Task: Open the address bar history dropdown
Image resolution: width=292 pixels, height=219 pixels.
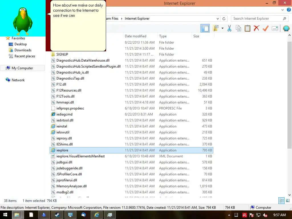Action: tap(218, 19)
